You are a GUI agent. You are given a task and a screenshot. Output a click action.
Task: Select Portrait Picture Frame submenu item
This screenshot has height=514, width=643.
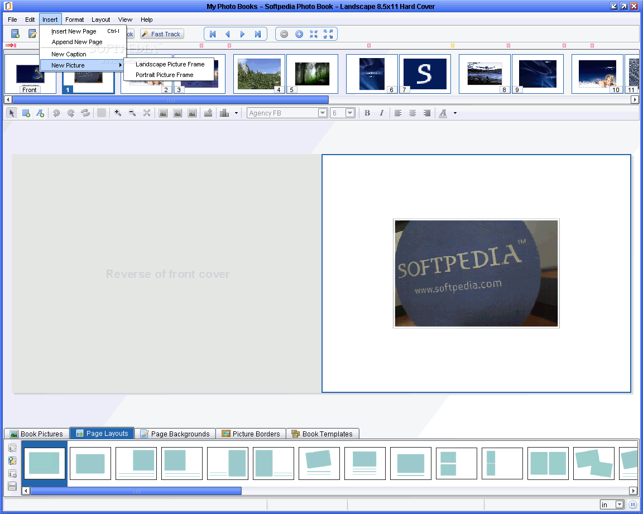click(x=169, y=75)
